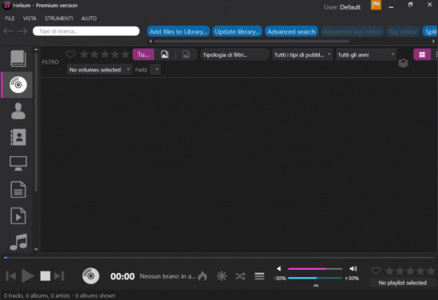The height and width of the screenshot is (300, 438).
Task: Click User: Default label
Action: (342, 7)
